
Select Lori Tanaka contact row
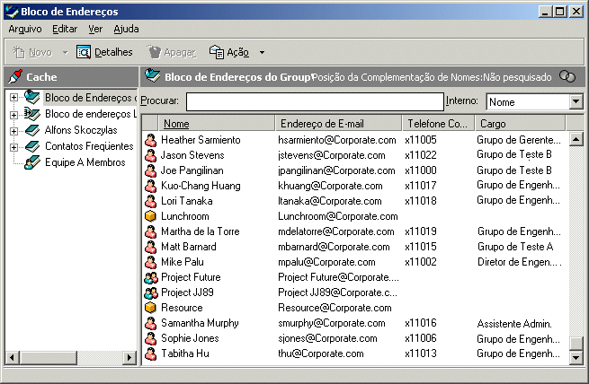(353, 201)
